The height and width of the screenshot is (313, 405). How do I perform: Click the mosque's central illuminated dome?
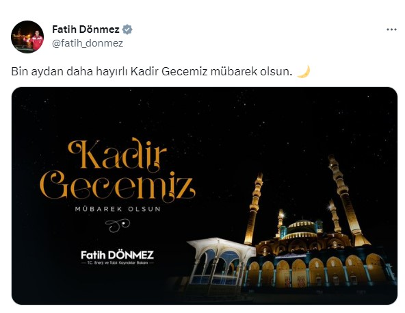[x=301, y=228]
